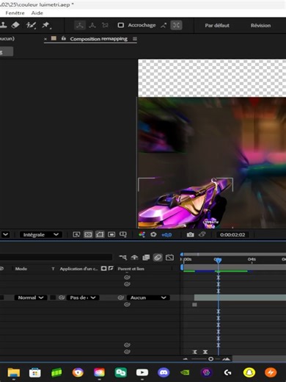286x382 pixels.
Task: Toggle the snap-to-features icon right of Accrochage
Action: pos(176,25)
